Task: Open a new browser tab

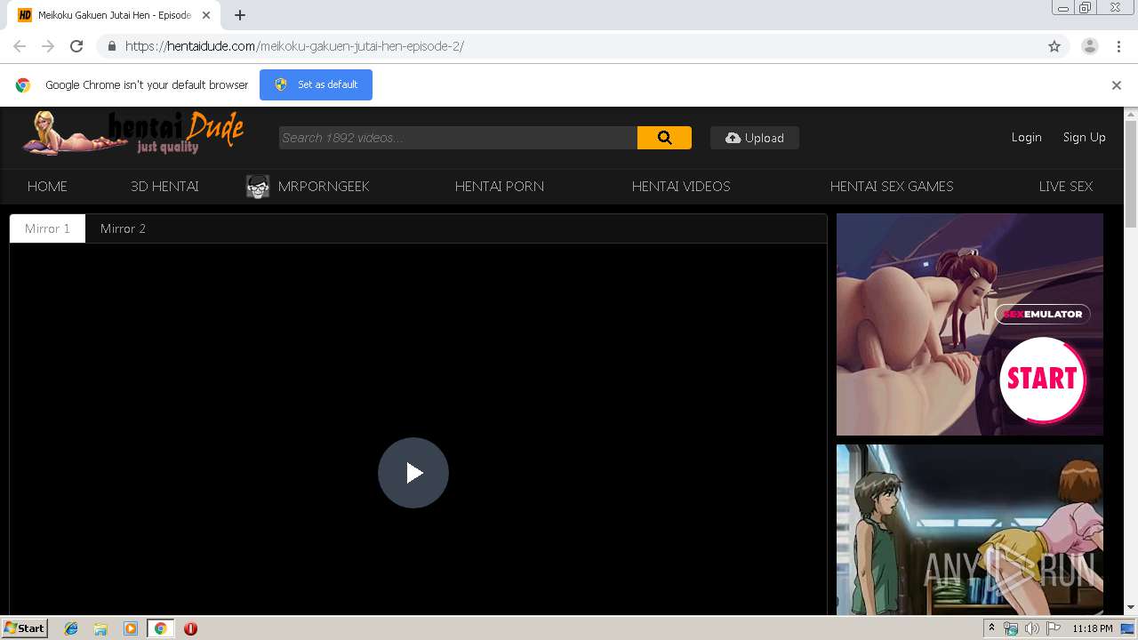Action: pyautogui.click(x=240, y=15)
